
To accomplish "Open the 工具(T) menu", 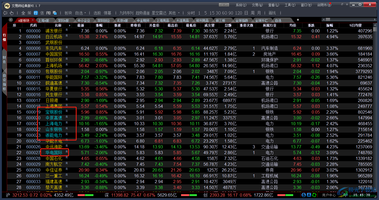I will click(290, 5).
